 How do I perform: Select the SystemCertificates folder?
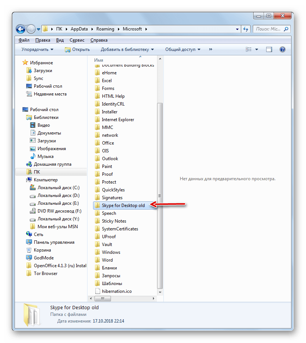click(117, 229)
